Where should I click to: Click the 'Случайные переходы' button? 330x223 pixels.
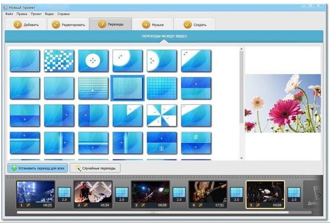(96, 168)
